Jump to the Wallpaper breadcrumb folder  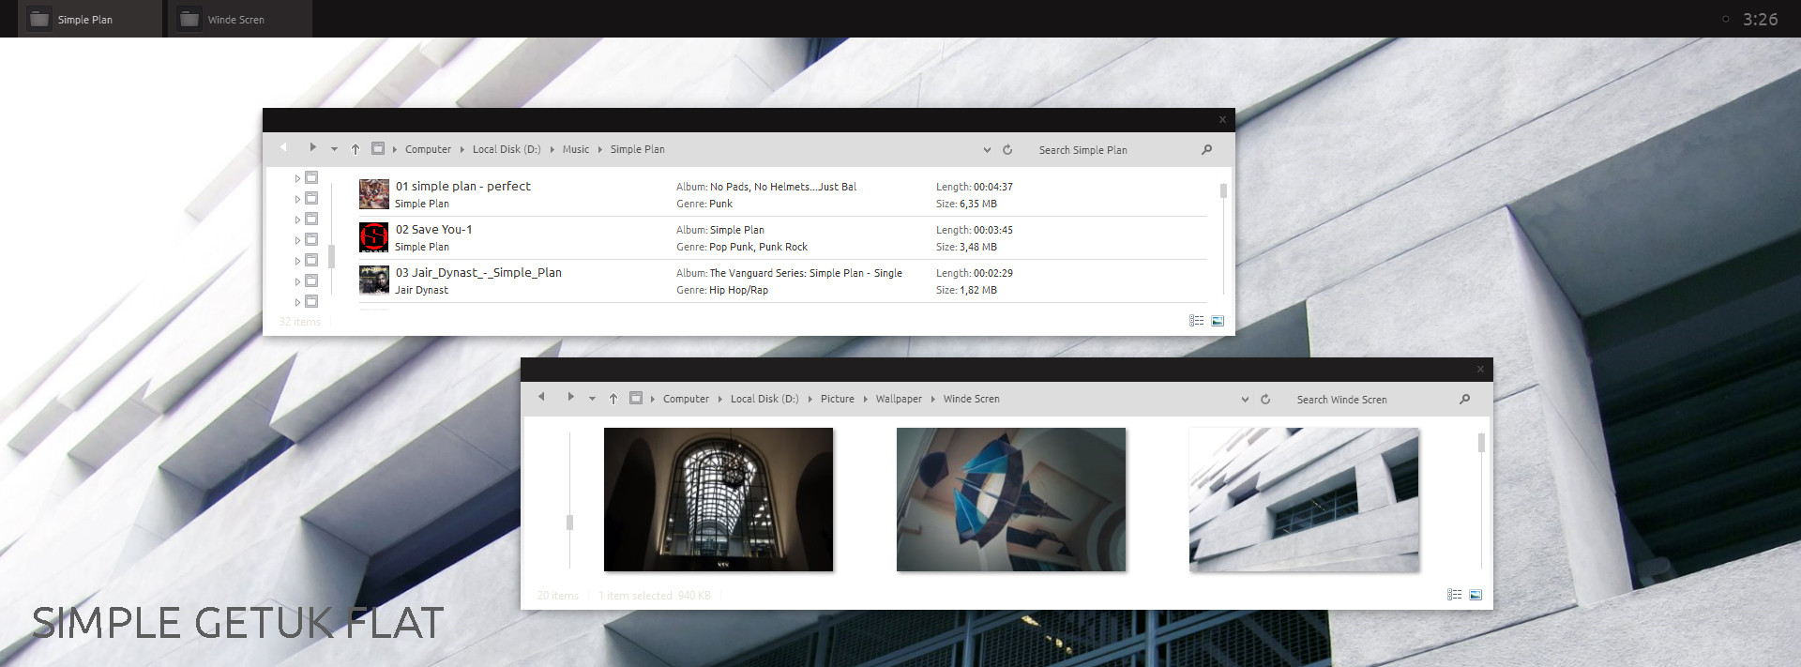tap(899, 399)
